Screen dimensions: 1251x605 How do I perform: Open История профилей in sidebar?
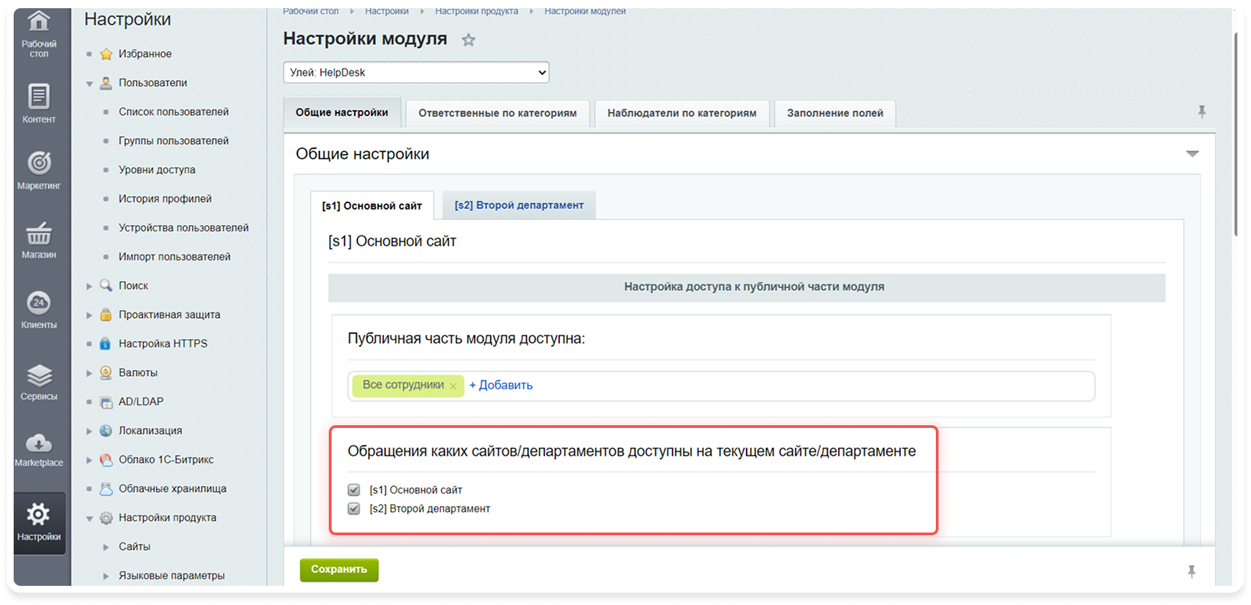pyautogui.click(x=165, y=199)
